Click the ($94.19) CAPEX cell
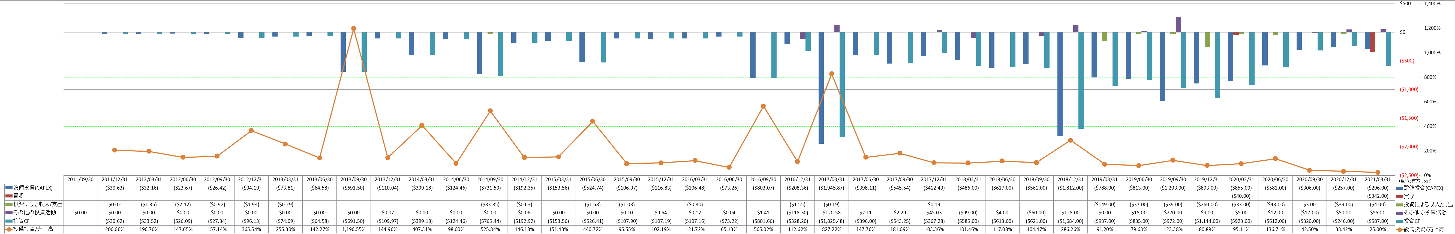The height and width of the screenshot is (234, 1455). point(251,188)
